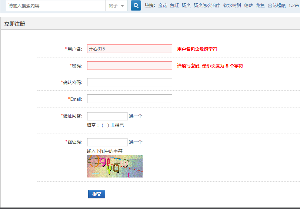Click the 验证问答 answer input field
300x209 pixels.
click(x=107, y=116)
